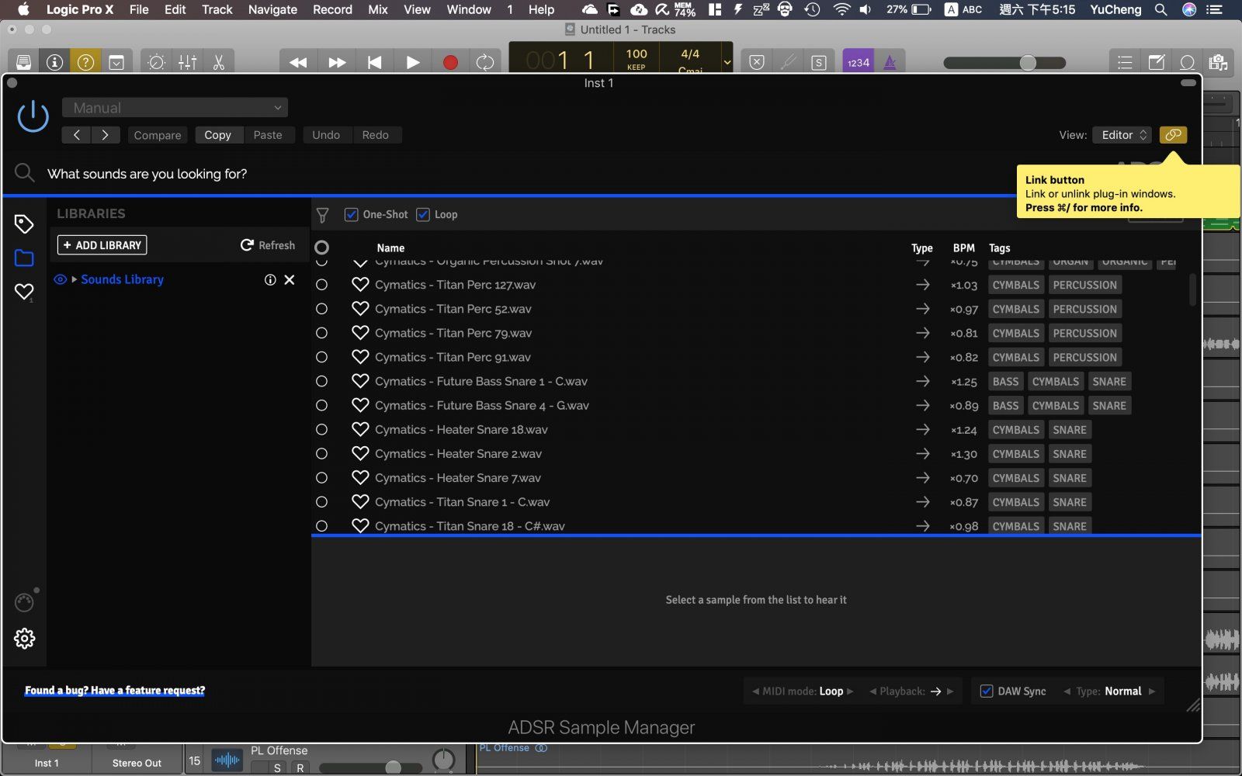Click the Undo button
Image resolution: width=1242 pixels, height=776 pixels.
326,135
